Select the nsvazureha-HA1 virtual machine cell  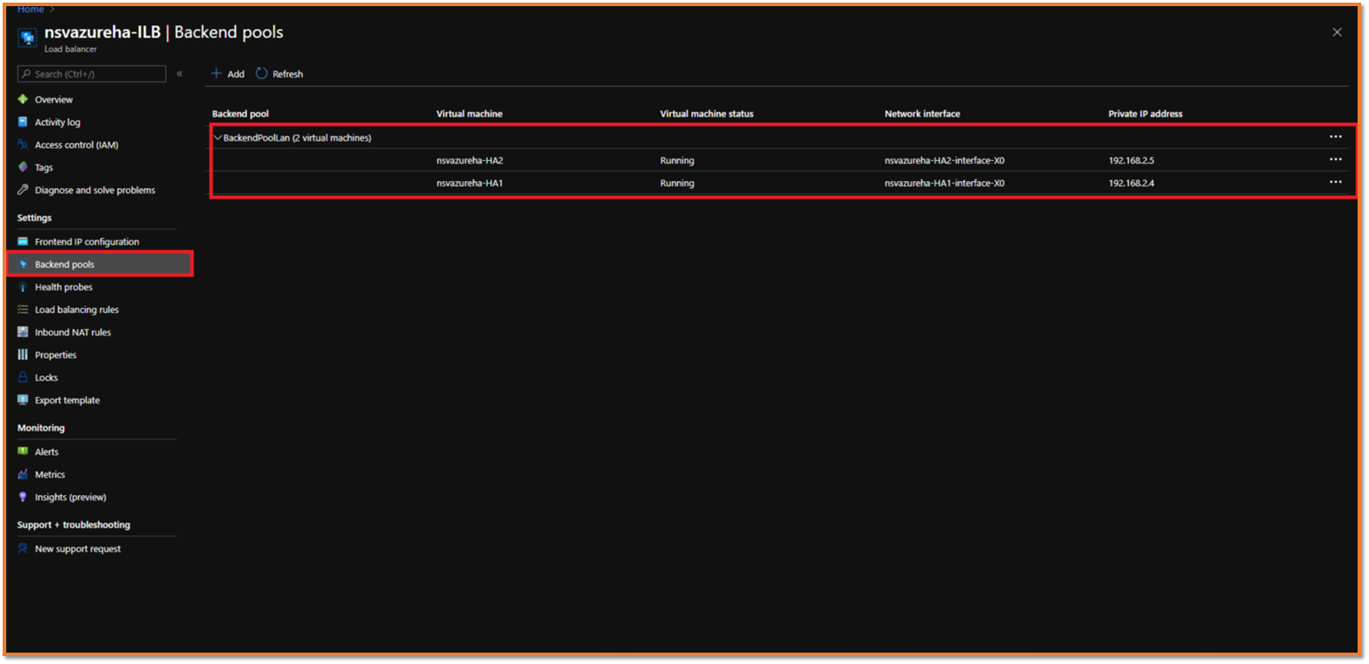pos(469,183)
